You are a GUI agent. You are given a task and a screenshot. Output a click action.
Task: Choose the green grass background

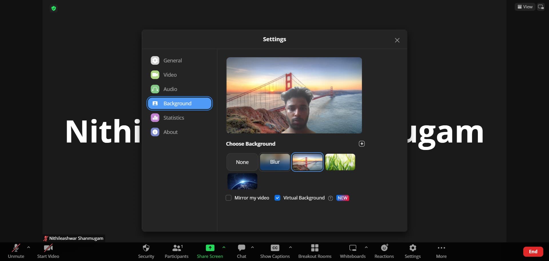[x=340, y=162]
